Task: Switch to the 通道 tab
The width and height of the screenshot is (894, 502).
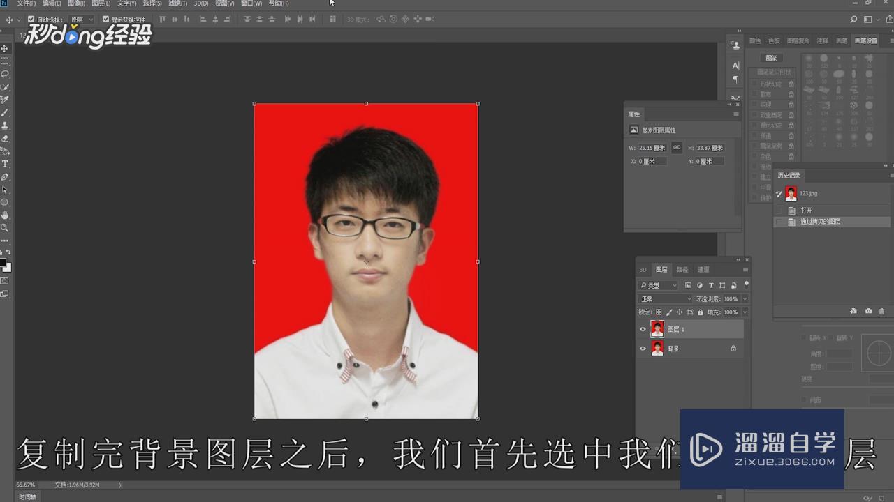Action: point(703,270)
